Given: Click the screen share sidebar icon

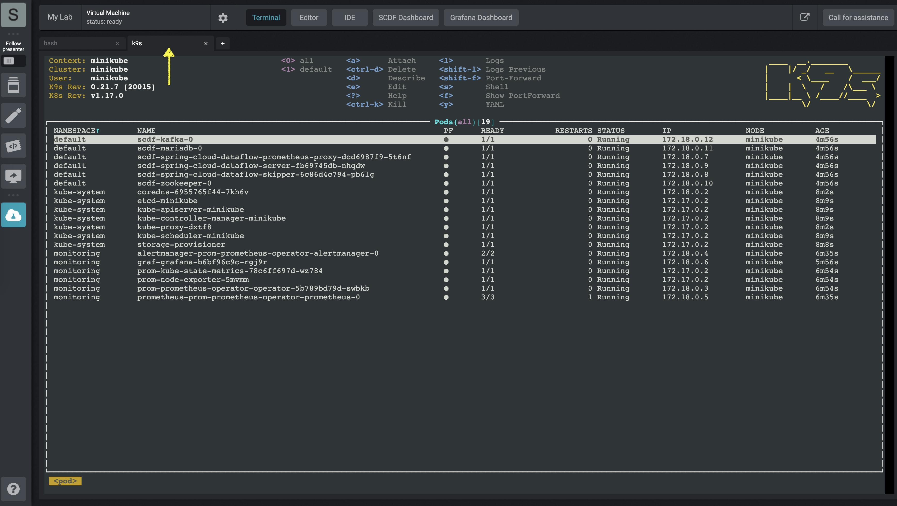Looking at the screenshot, I should point(13,176).
